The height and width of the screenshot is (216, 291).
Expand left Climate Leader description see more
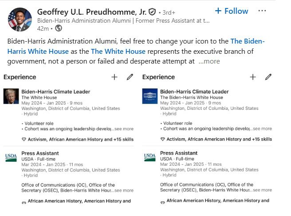124,129
